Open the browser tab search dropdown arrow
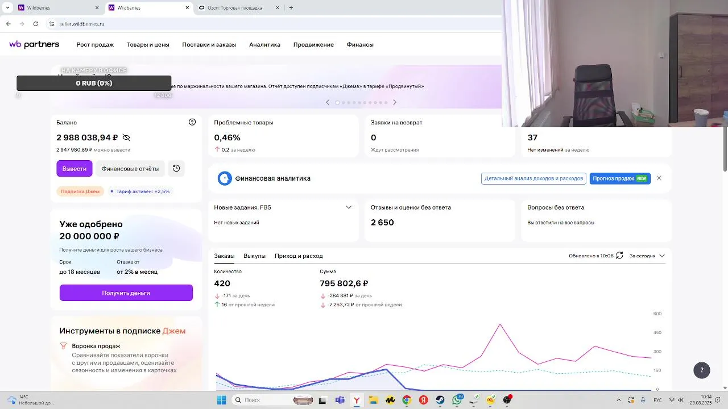Screen dimensions: 728x409 [7, 8]
